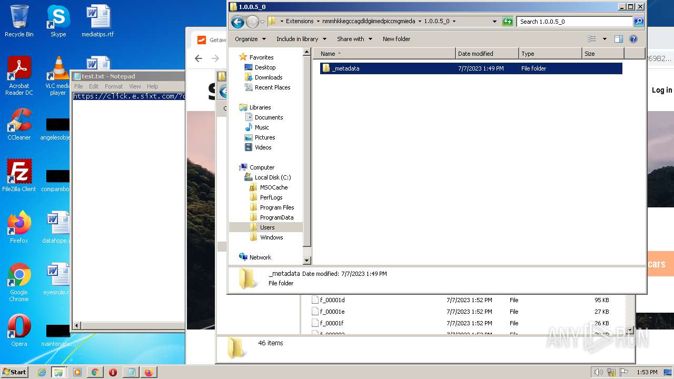Open Explorer Help icon
This screenshot has height=379, width=674.
[x=633, y=39]
